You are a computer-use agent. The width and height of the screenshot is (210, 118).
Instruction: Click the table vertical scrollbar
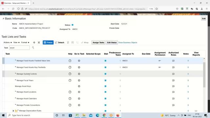(204, 75)
